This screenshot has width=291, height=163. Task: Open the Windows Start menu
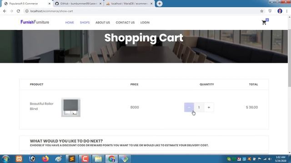point(5,159)
